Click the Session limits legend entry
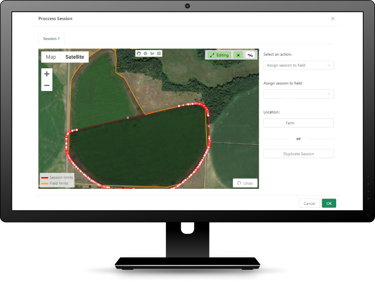The width and height of the screenshot is (375, 282). (57, 177)
